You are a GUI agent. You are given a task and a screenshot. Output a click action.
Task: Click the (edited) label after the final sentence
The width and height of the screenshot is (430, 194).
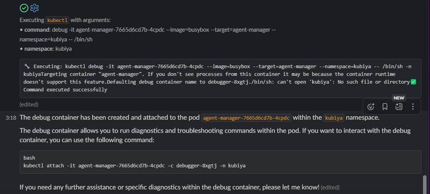330,187
